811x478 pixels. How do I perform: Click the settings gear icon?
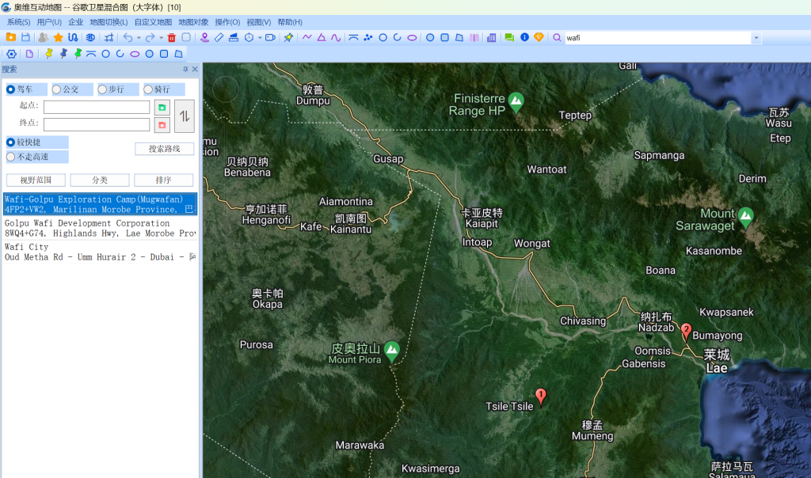pos(11,54)
